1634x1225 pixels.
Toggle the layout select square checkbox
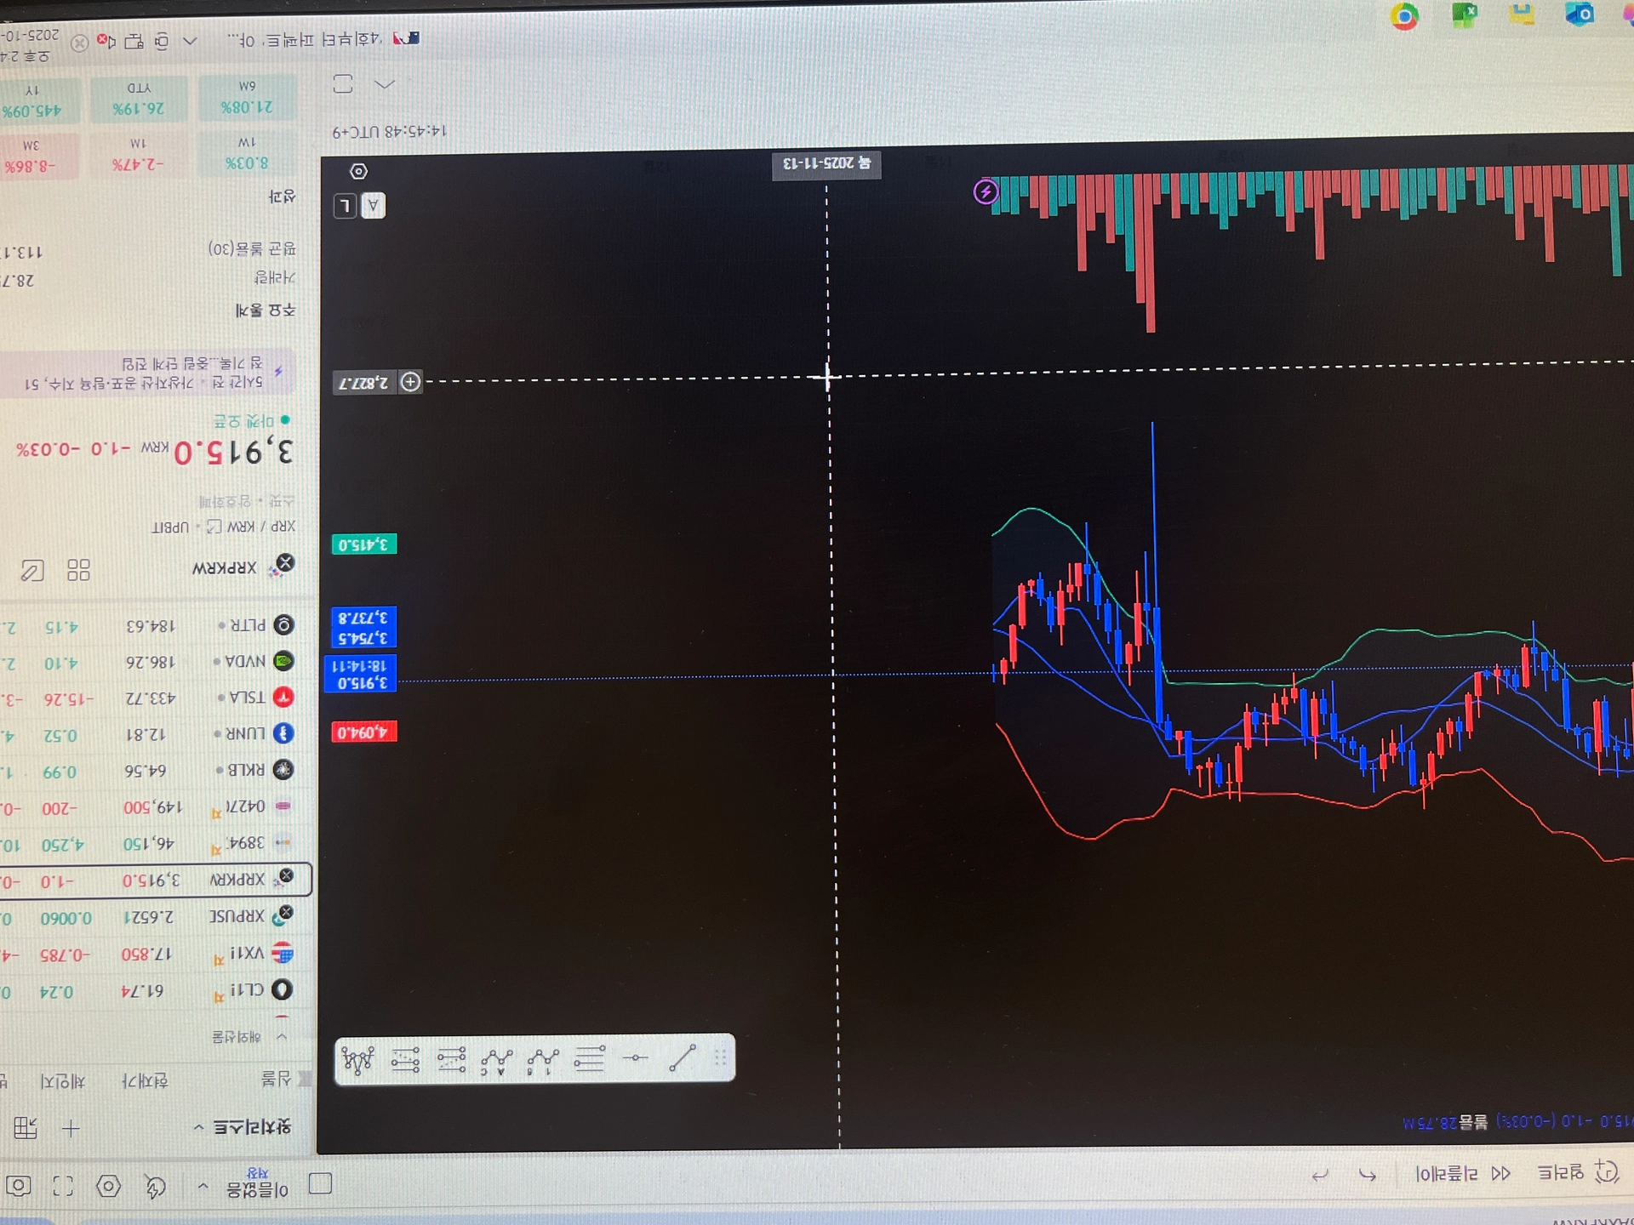(x=320, y=1183)
